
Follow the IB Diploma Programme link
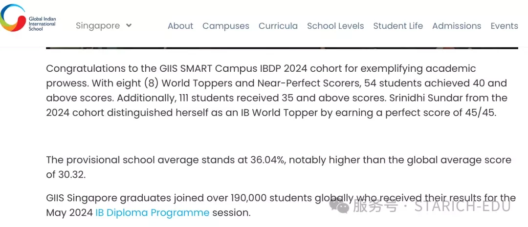point(152,212)
